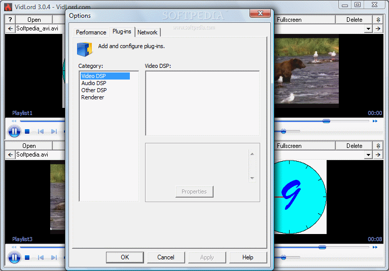This screenshot has width=389, height=271.
Task: Click seek slider handle in top-right player
Action: coord(326,121)
